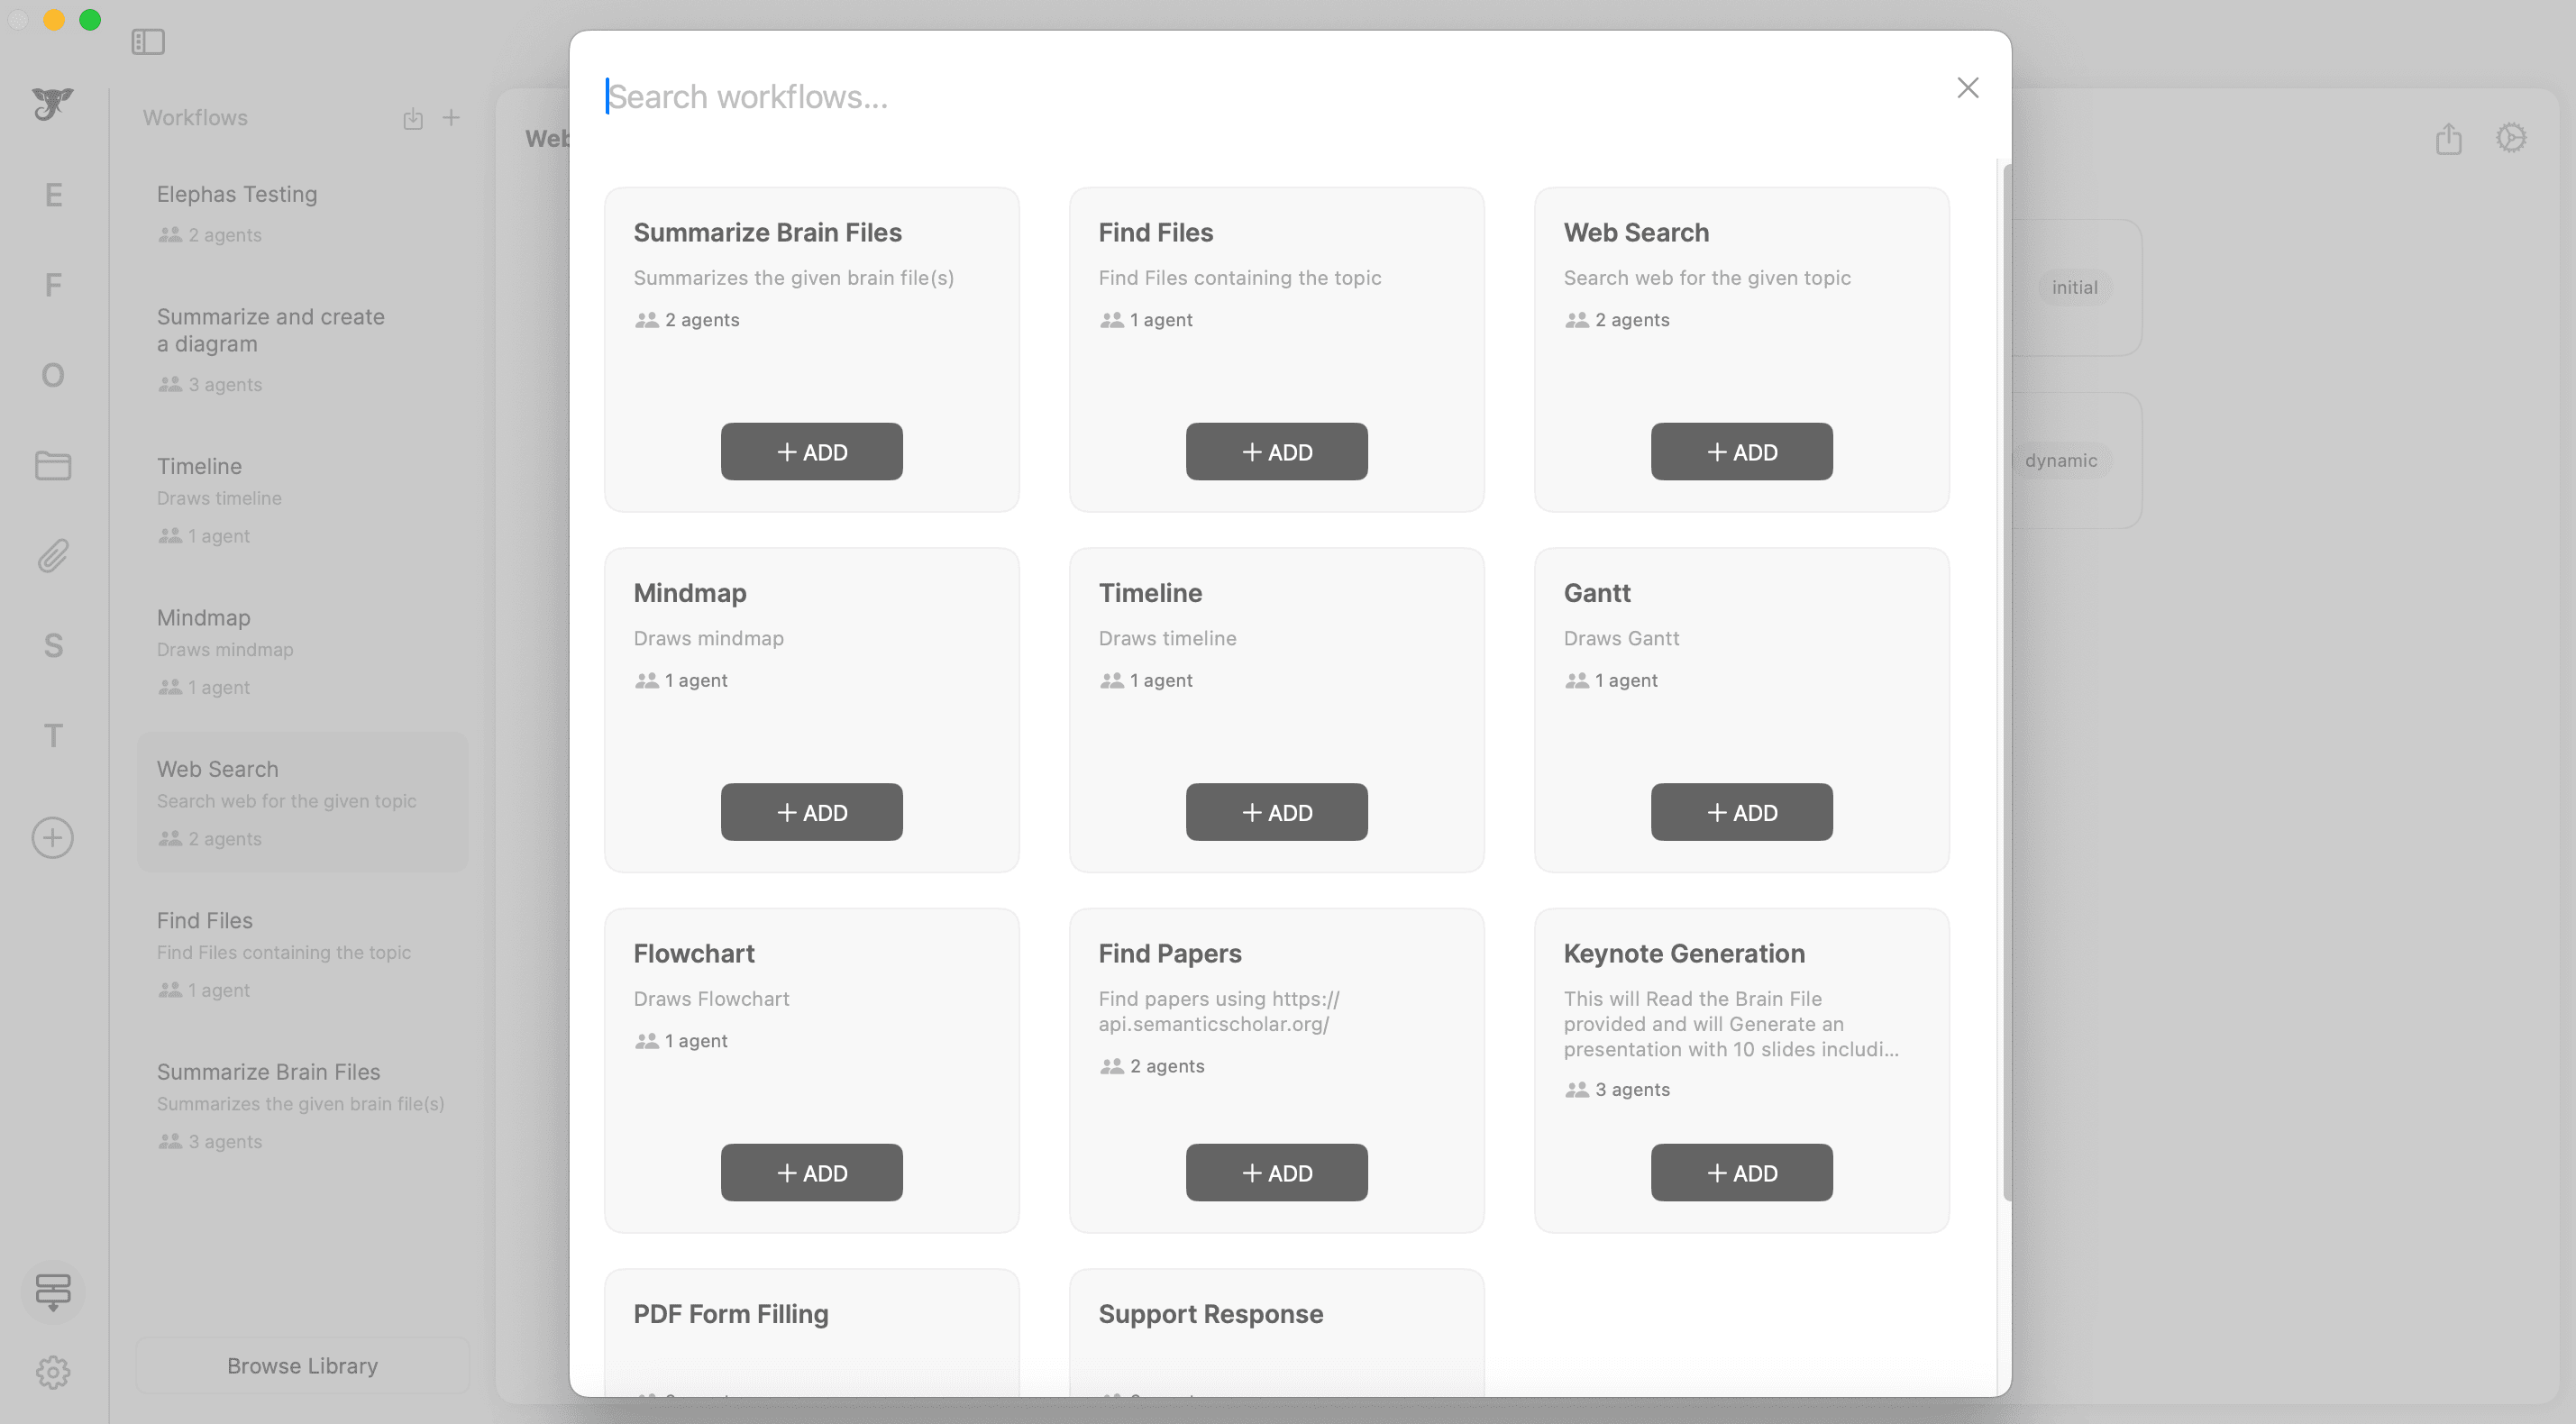Click the run settings gear icon
This screenshot has height=1424, width=2576.
(x=2511, y=137)
